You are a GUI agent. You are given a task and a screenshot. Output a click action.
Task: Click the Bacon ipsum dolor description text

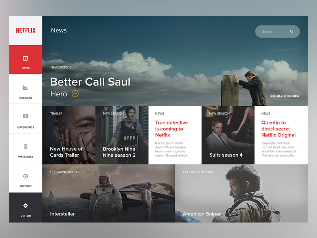tap(171, 149)
